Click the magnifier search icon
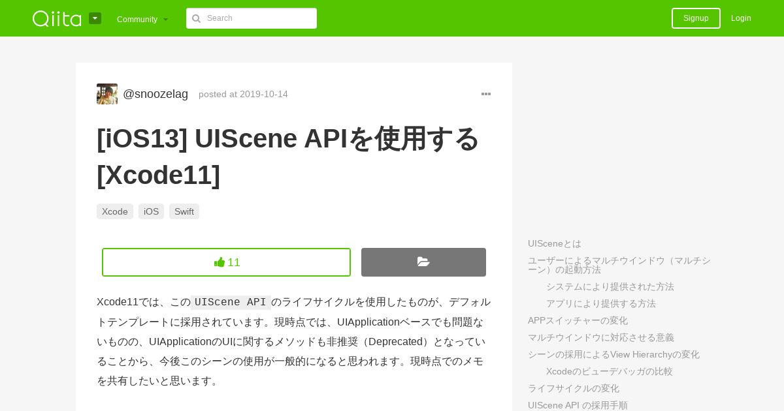This screenshot has height=411, width=784. 196,18
